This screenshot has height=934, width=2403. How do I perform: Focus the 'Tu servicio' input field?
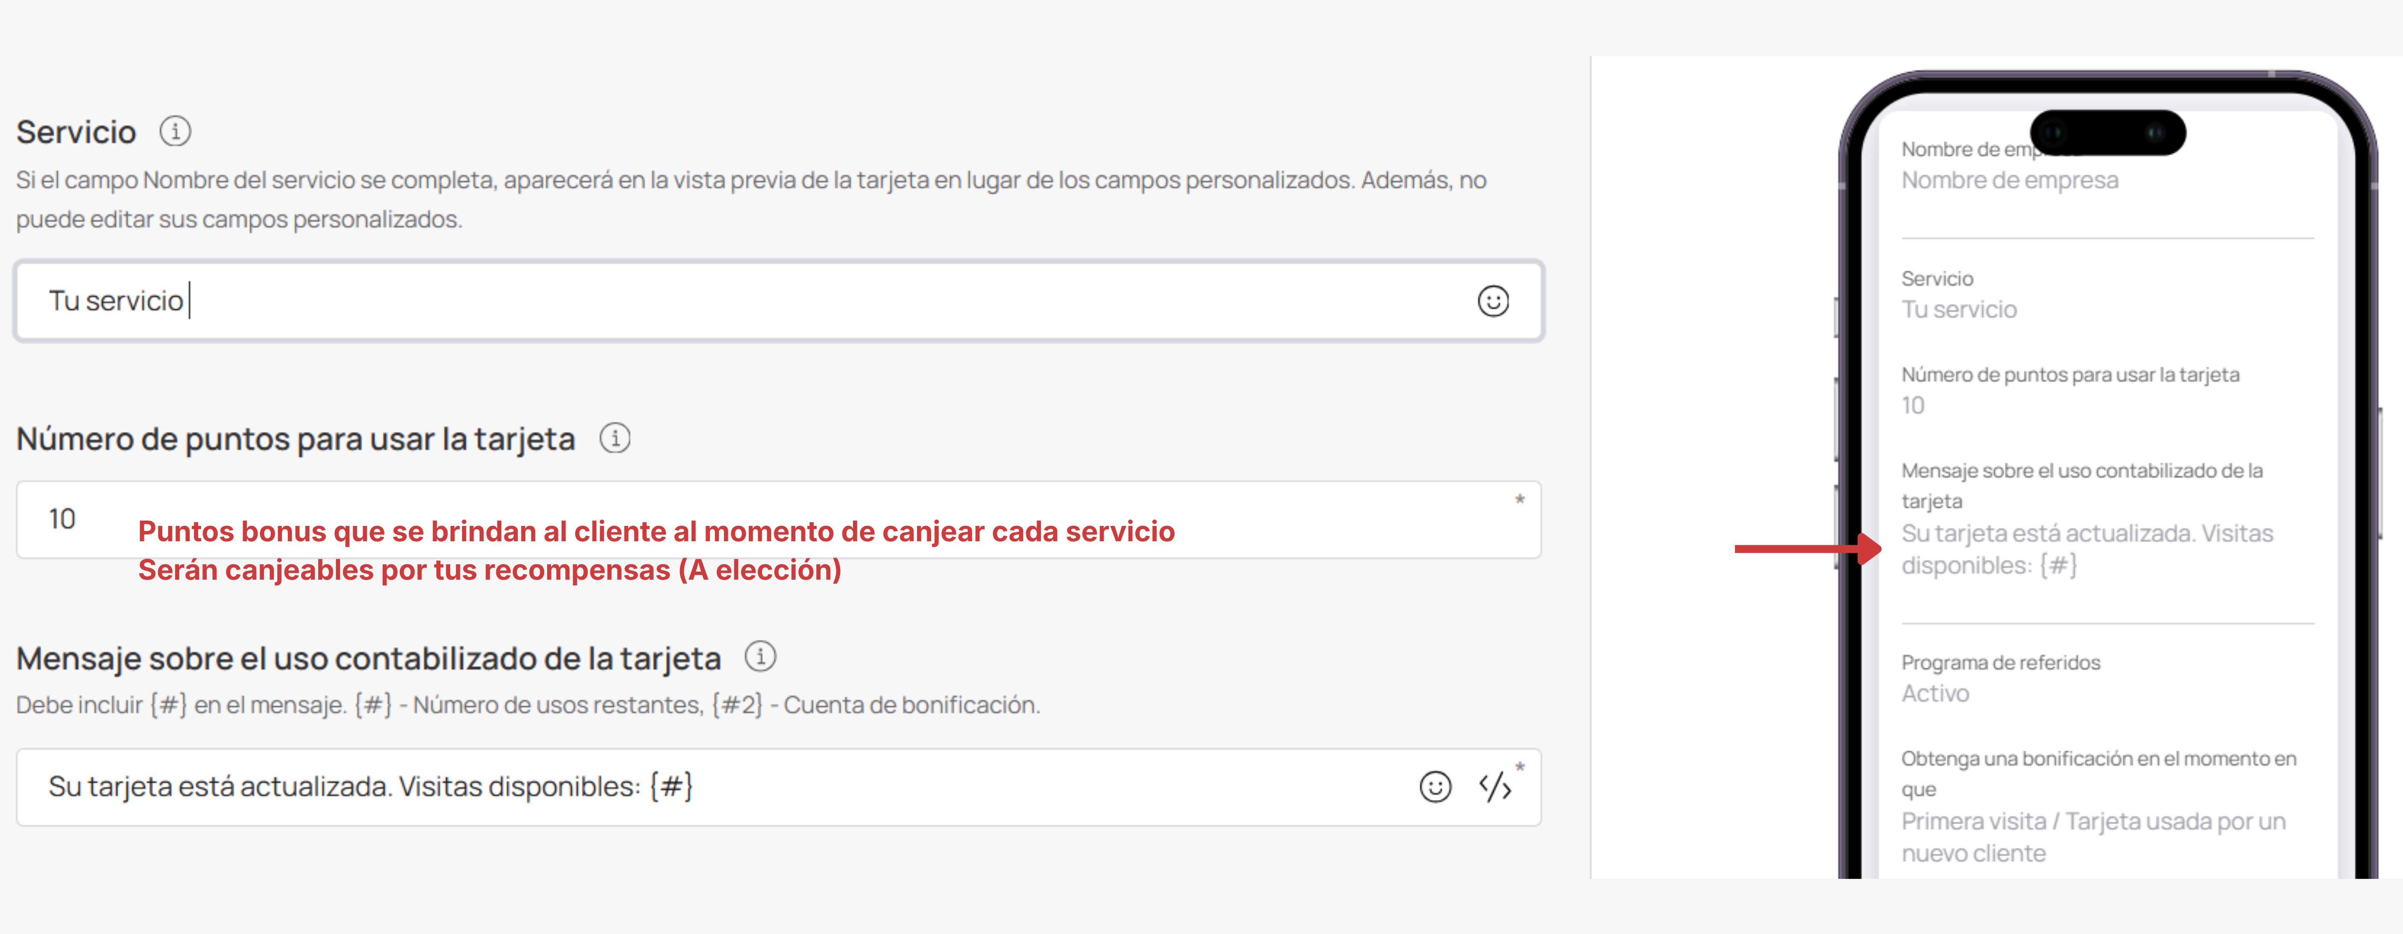(x=779, y=301)
